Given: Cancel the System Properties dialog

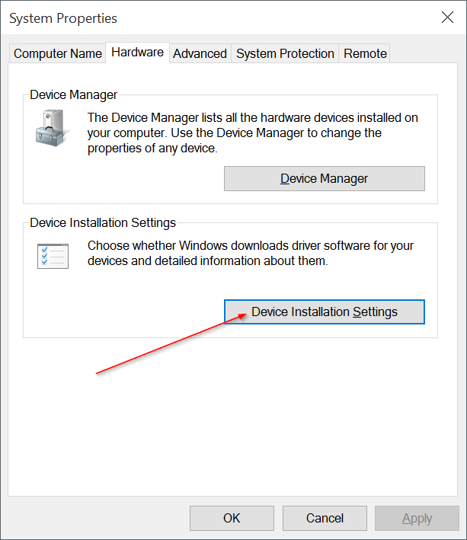Looking at the screenshot, I should pyautogui.click(x=325, y=518).
